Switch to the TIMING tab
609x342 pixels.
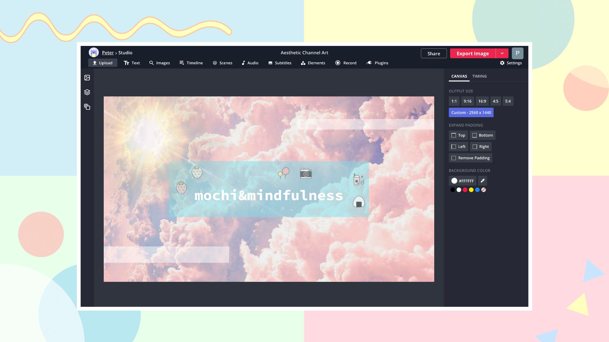[479, 76]
